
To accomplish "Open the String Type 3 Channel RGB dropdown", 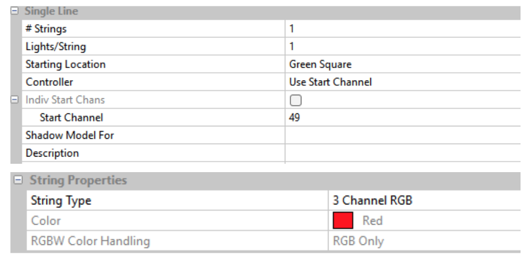I will 422,201.
